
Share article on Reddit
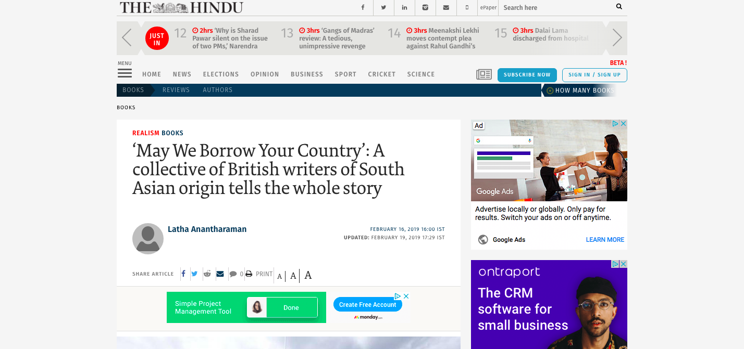point(207,274)
